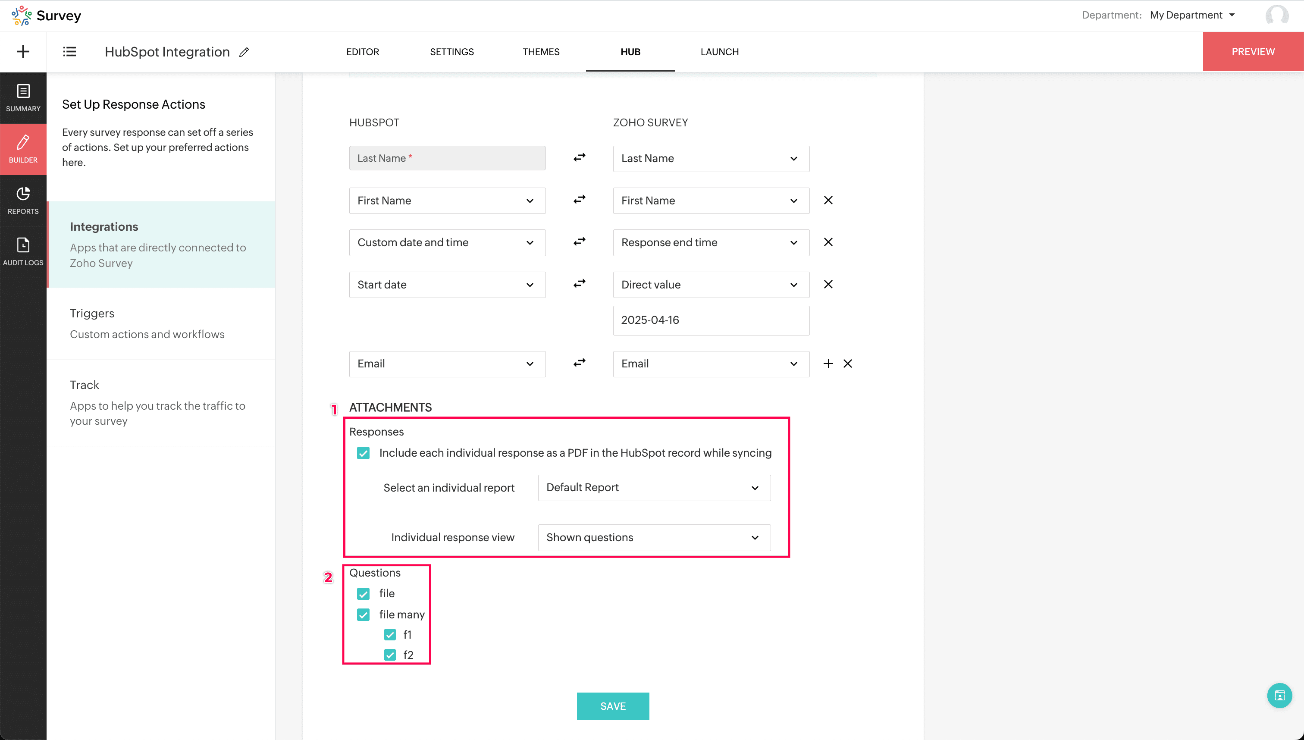Switch to the Hub tab

click(630, 52)
